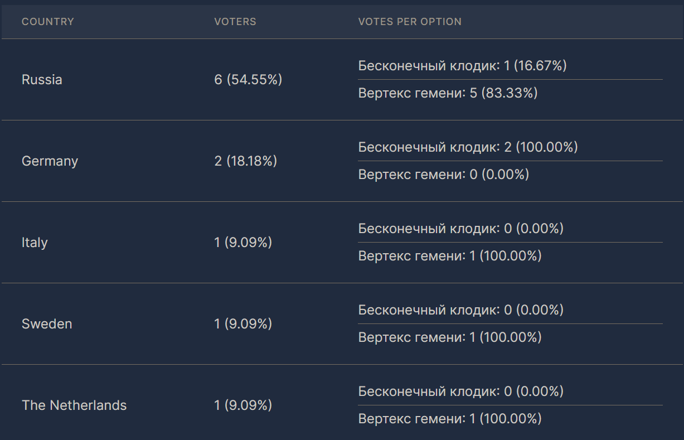Select the Sweden country cell
Image resolution: width=684 pixels, height=440 pixels.
pos(47,324)
